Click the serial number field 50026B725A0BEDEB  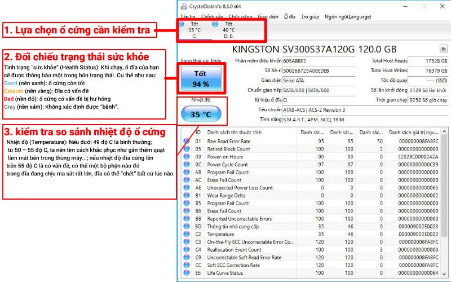click(319, 71)
